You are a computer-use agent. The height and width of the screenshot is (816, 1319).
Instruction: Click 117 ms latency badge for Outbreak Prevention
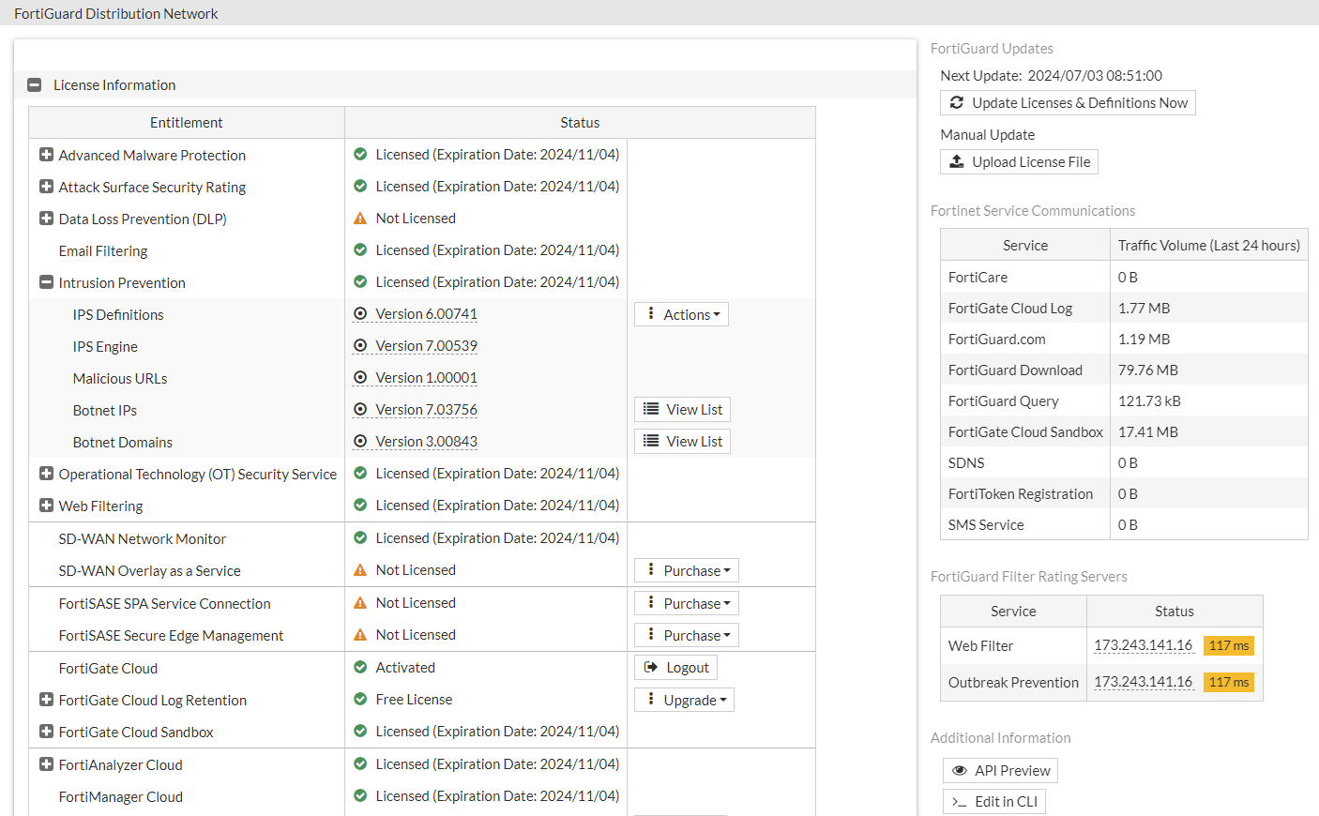tap(1229, 682)
